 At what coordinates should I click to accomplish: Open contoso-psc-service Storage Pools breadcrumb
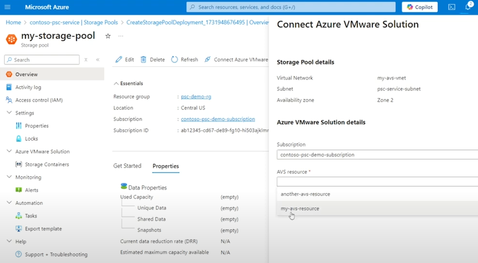(74, 22)
